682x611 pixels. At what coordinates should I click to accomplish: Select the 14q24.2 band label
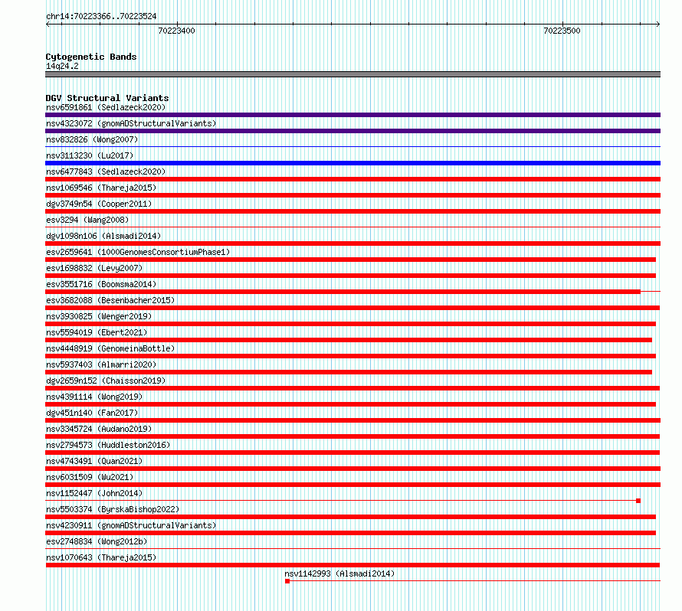(62, 66)
